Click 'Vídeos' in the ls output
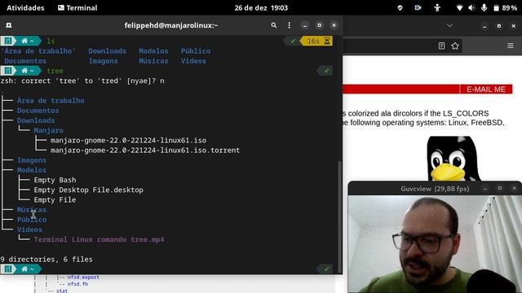This screenshot has width=522, height=293. (x=193, y=61)
